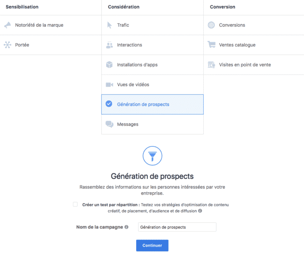304x267 pixels.
Task: Click the Vues de vidéos camera icon
Action: (110, 85)
